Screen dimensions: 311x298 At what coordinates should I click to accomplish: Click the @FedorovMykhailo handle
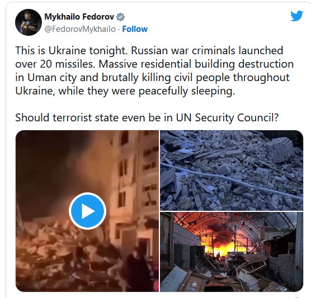pos(80,29)
